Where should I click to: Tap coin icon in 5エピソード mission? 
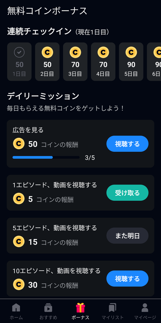point(19,242)
